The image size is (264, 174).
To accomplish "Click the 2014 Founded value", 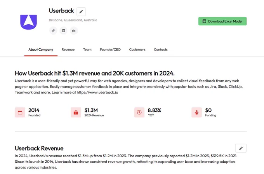I will tap(34, 110).
